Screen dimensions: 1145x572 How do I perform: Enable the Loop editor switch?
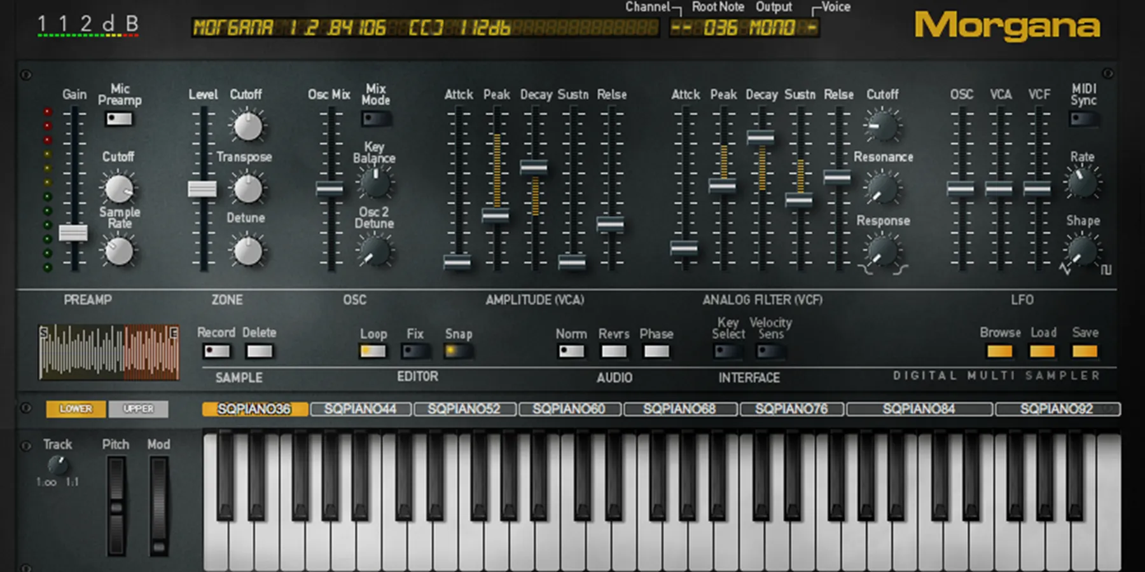coord(373,351)
